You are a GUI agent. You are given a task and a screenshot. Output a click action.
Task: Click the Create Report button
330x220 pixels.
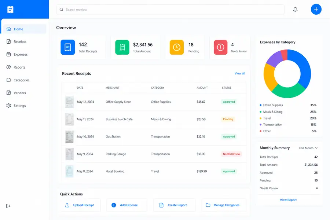click(x=175, y=205)
